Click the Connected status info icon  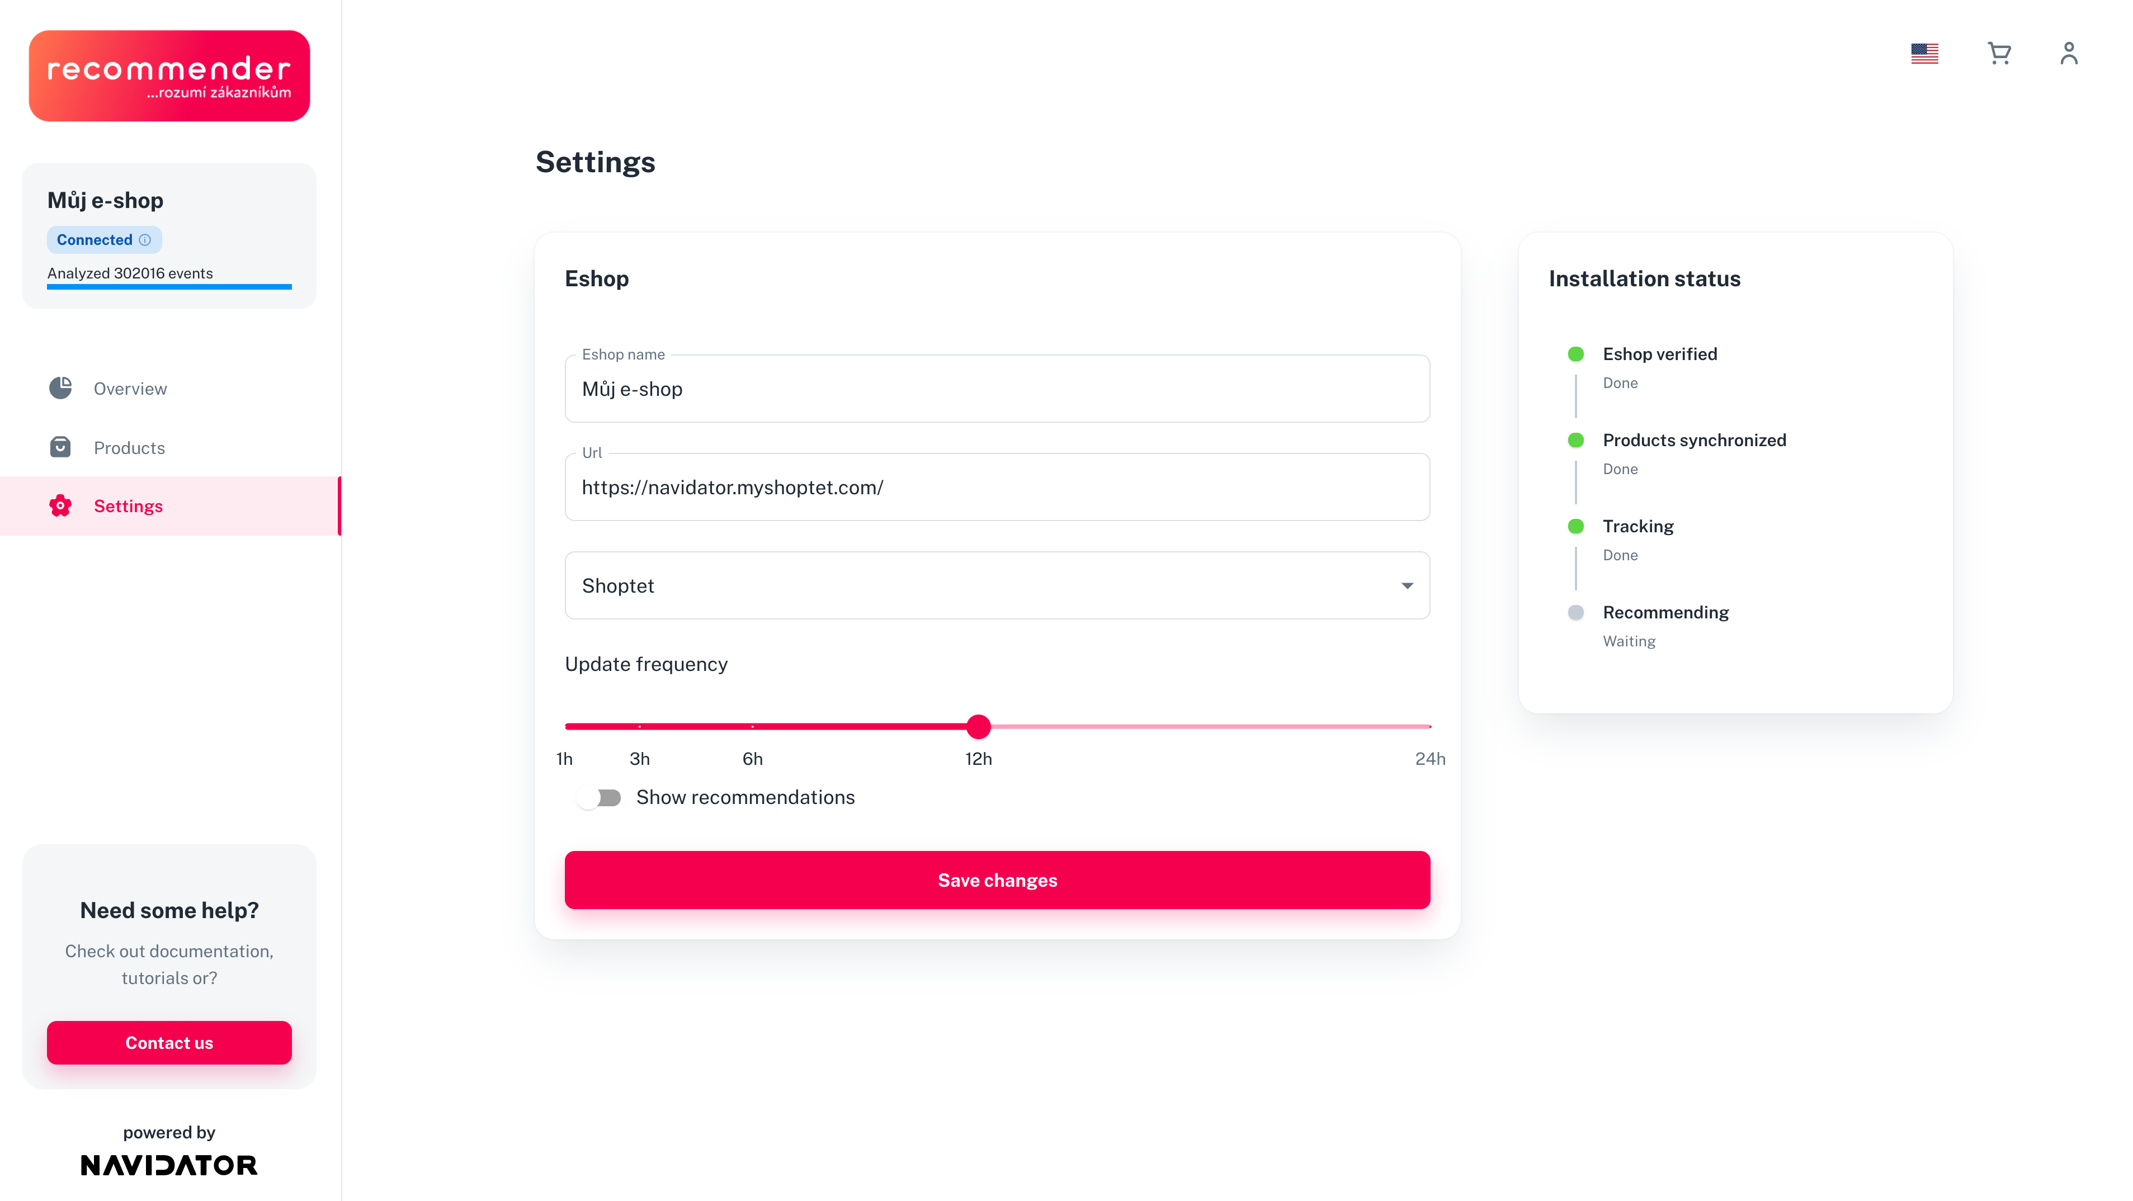tap(145, 240)
